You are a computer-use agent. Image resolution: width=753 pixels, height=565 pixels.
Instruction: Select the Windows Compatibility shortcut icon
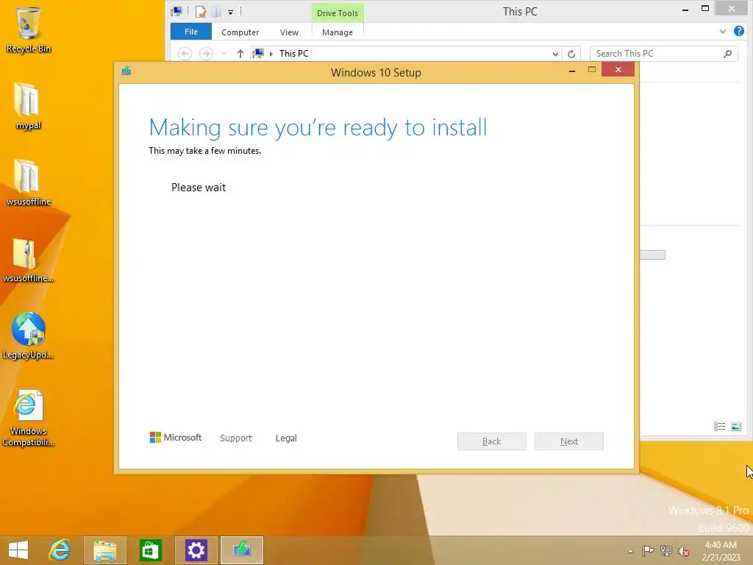pyautogui.click(x=29, y=418)
